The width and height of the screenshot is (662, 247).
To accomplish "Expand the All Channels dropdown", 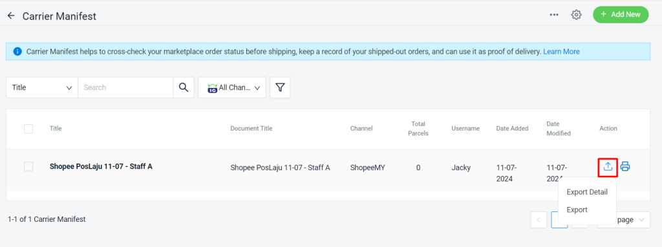I will point(232,87).
